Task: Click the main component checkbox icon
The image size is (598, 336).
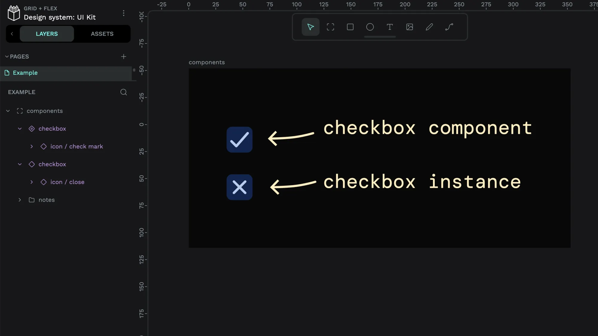Action: tap(32, 129)
